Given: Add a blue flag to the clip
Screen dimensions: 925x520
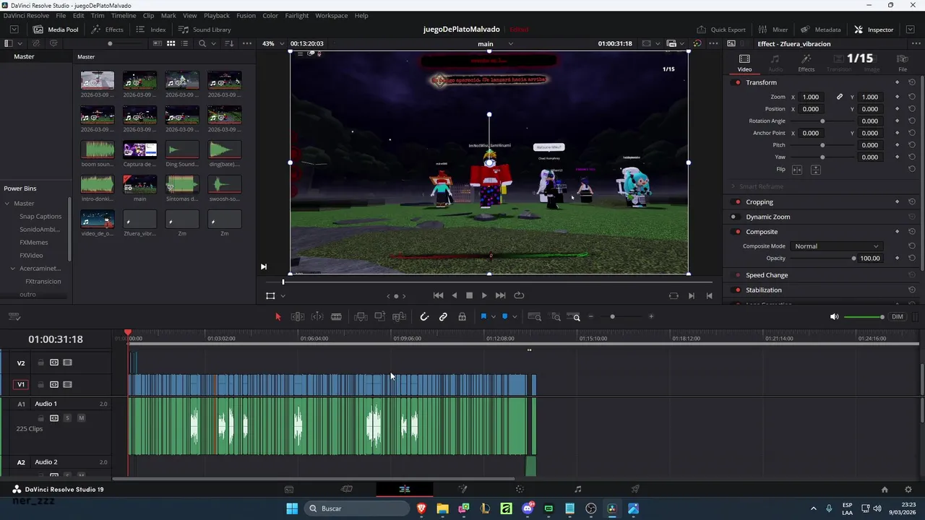Looking at the screenshot, I should [x=483, y=316].
